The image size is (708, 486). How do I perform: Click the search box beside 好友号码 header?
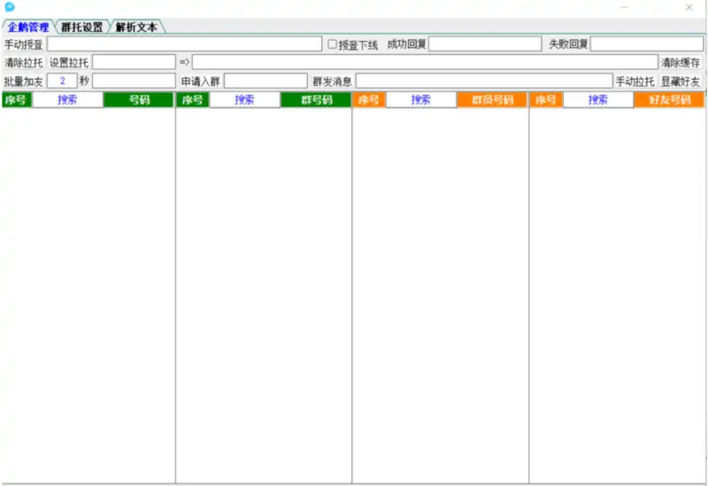coord(598,100)
